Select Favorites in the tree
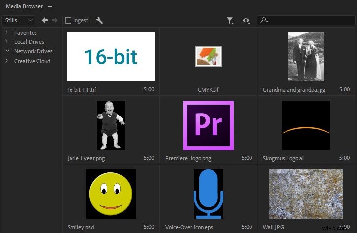Viewport: 357px width, 233px height. click(26, 33)
